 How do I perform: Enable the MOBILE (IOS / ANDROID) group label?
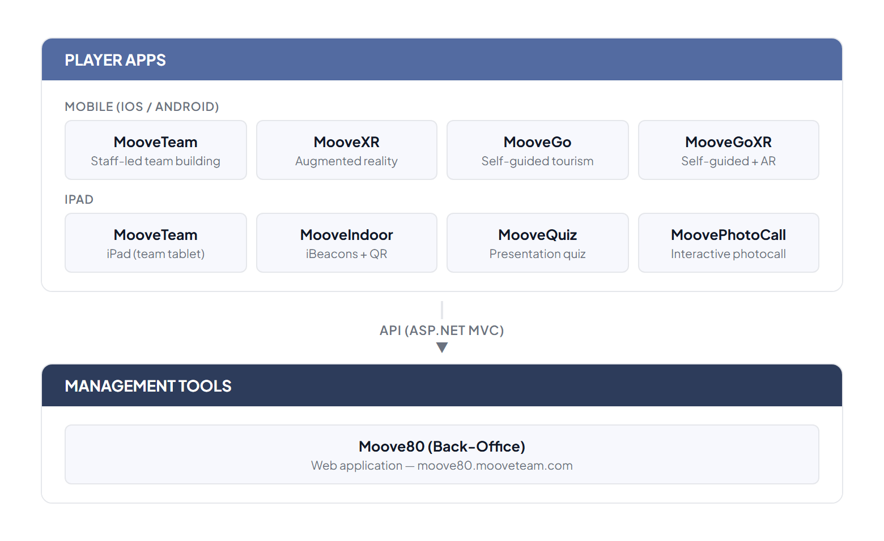[142, 106]
